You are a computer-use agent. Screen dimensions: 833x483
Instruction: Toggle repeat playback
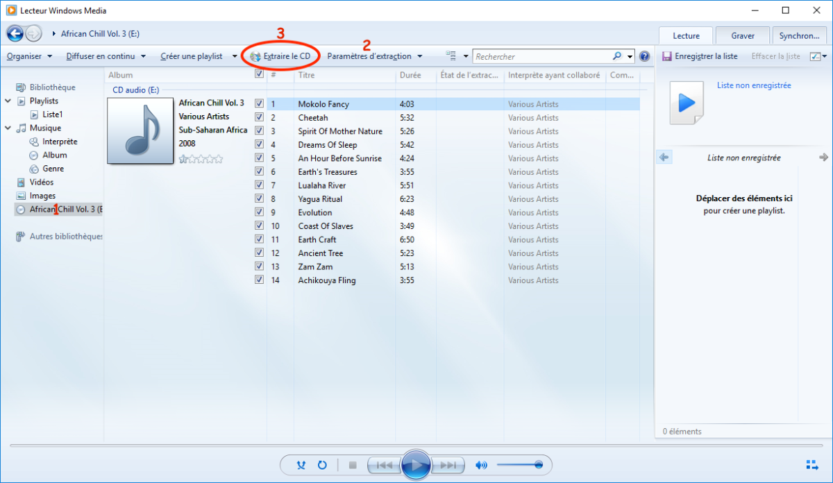point(322,465)
